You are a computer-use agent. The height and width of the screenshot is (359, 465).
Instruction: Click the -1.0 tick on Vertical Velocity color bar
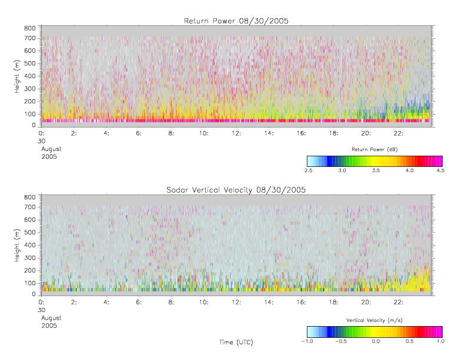(x=307, y=341)
